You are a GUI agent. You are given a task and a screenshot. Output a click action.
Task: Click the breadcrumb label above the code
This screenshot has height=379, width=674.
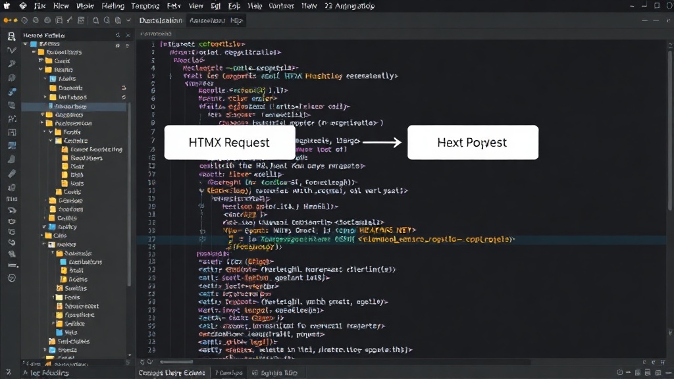(155, 34)
